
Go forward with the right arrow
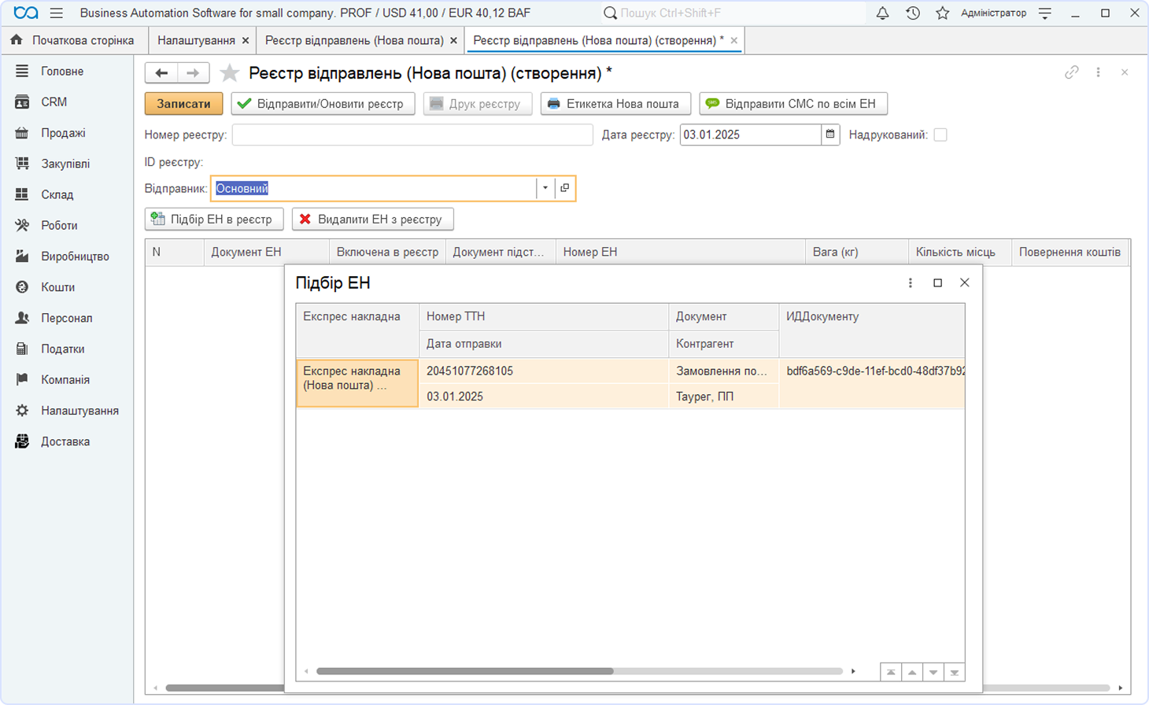click(193, 73)
